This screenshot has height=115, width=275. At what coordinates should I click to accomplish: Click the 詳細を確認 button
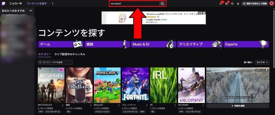(238, 106)
